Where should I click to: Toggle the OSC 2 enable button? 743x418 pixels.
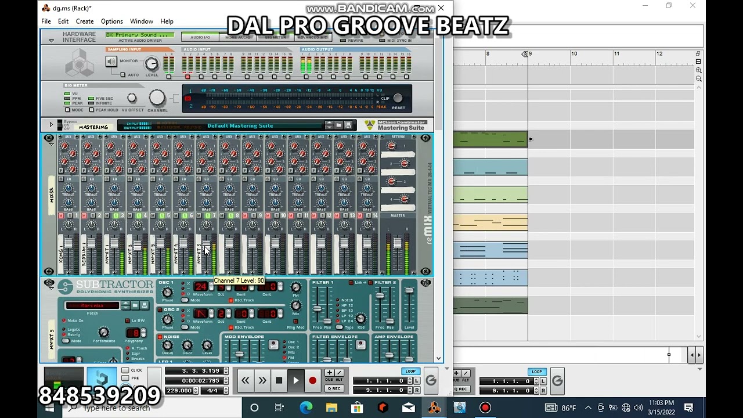(160, 311)
